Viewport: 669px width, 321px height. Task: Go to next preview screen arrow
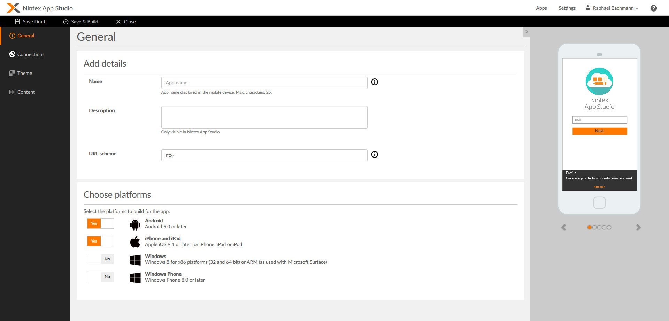638,227
